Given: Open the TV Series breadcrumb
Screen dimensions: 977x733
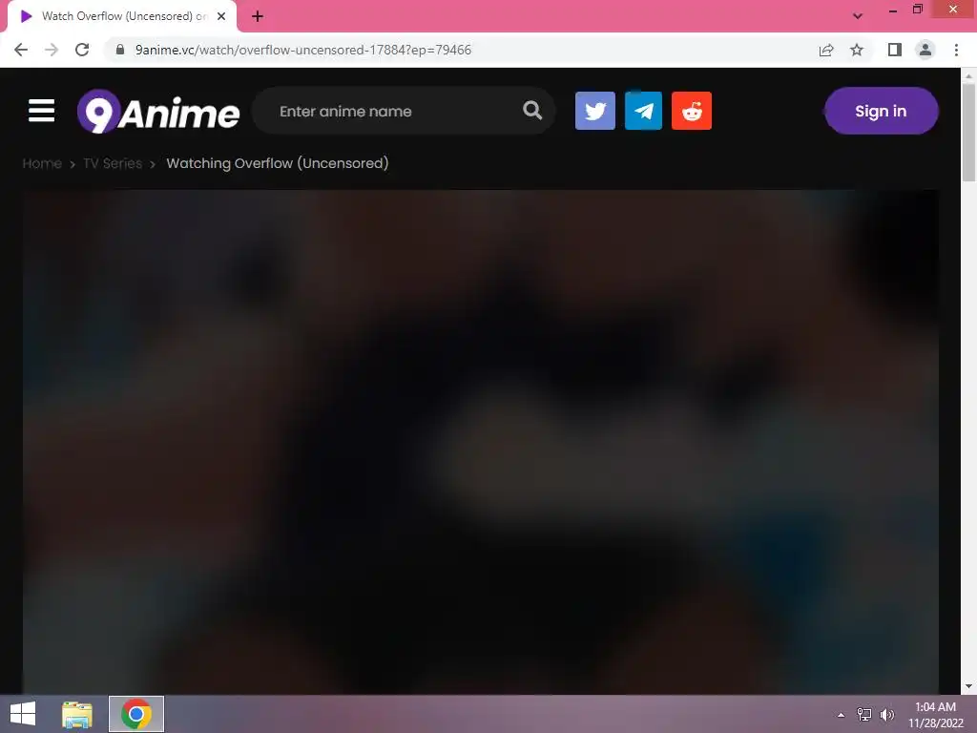Looking at the screenshot, I should coord(113,163).
